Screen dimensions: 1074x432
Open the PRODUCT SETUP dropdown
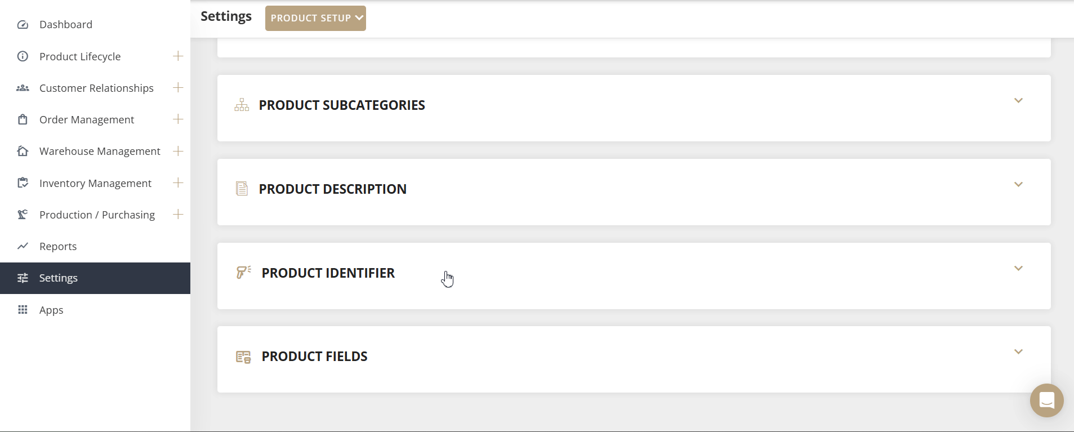(315, 18)
